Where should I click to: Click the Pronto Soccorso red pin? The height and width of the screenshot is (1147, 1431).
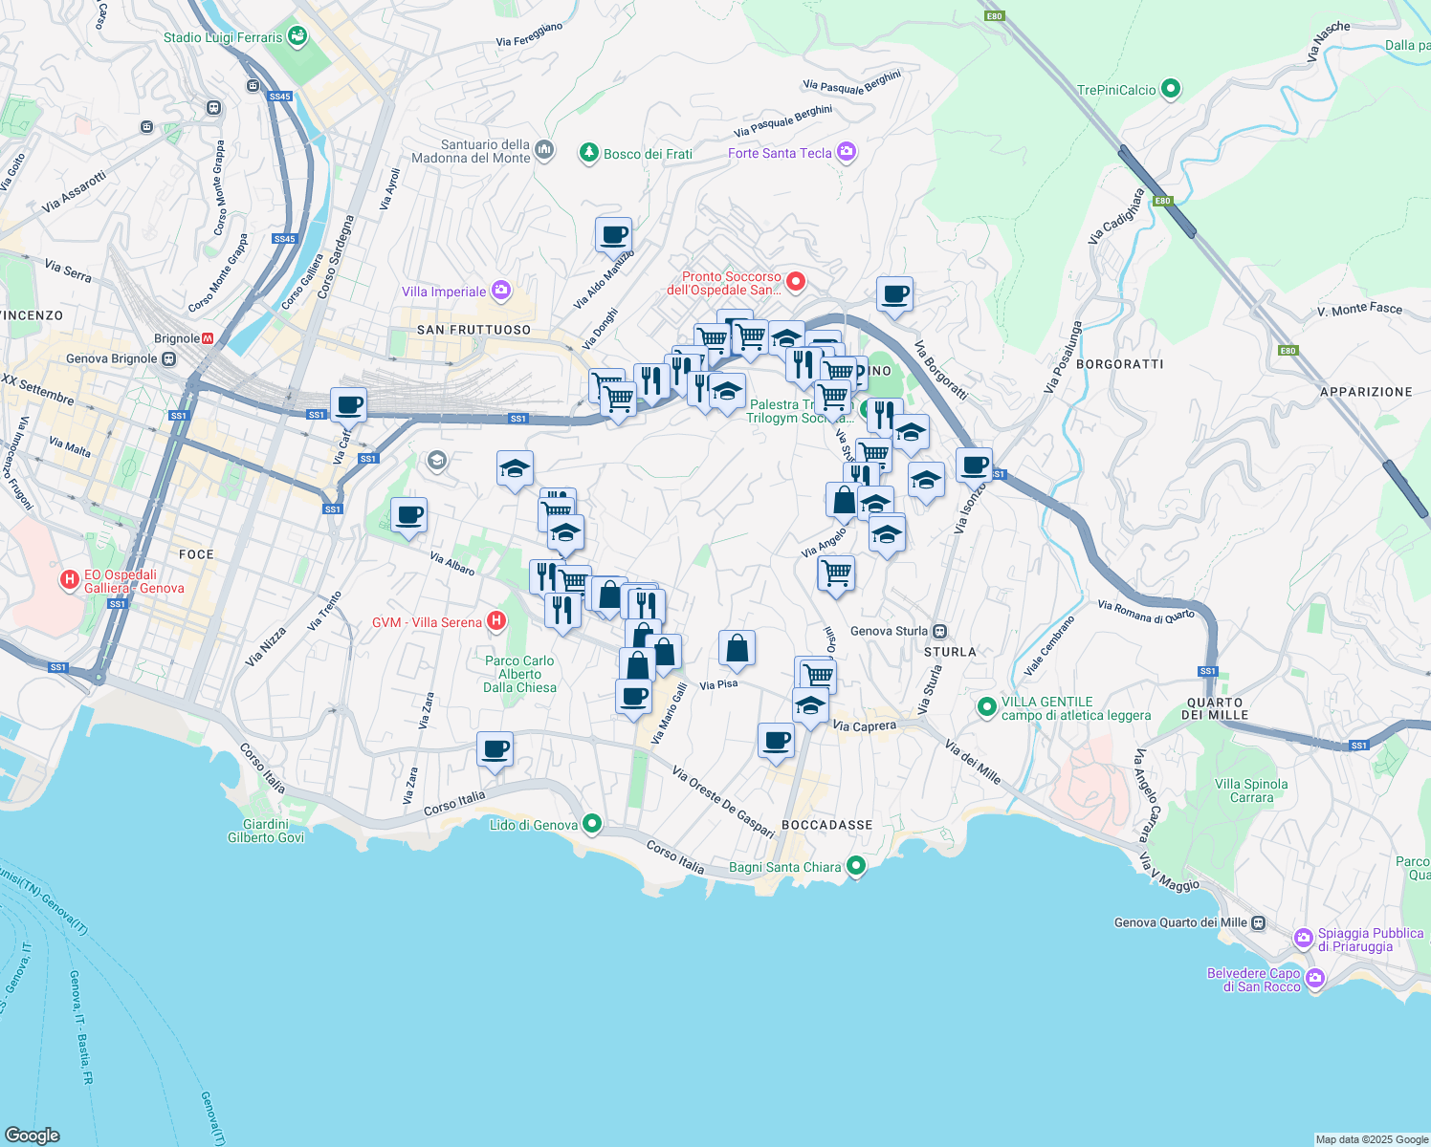pyautogui.click(x=795, y=282)
